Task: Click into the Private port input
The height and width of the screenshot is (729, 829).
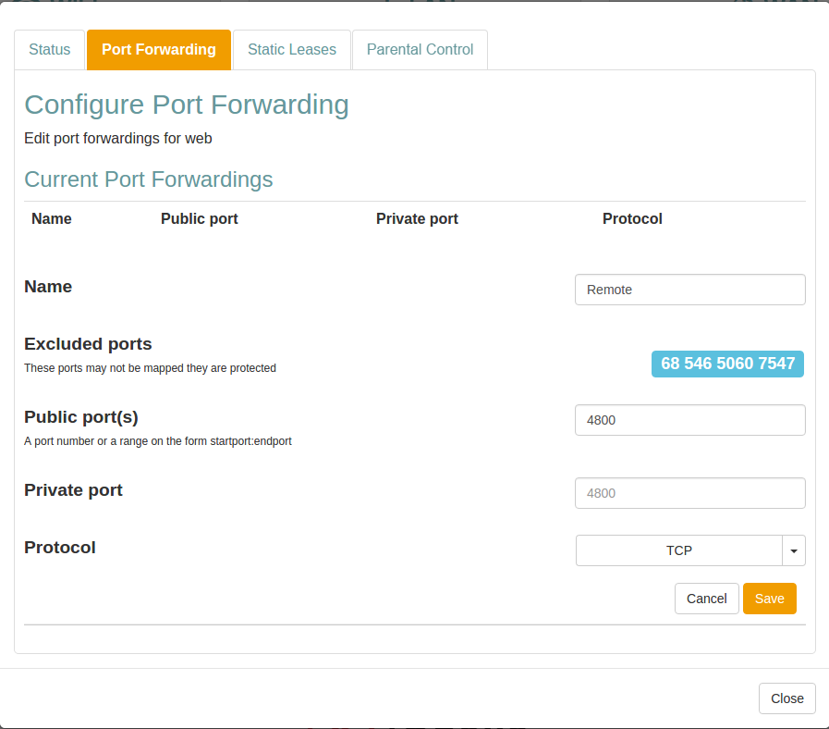Action: (689, 493)
